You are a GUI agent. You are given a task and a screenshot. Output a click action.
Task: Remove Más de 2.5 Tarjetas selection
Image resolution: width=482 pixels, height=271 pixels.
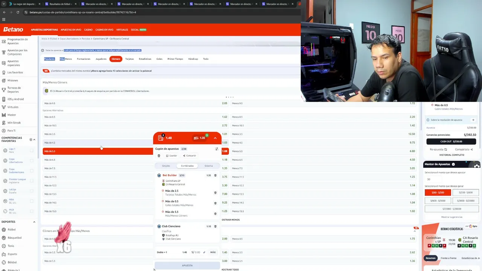coord(215,193)
